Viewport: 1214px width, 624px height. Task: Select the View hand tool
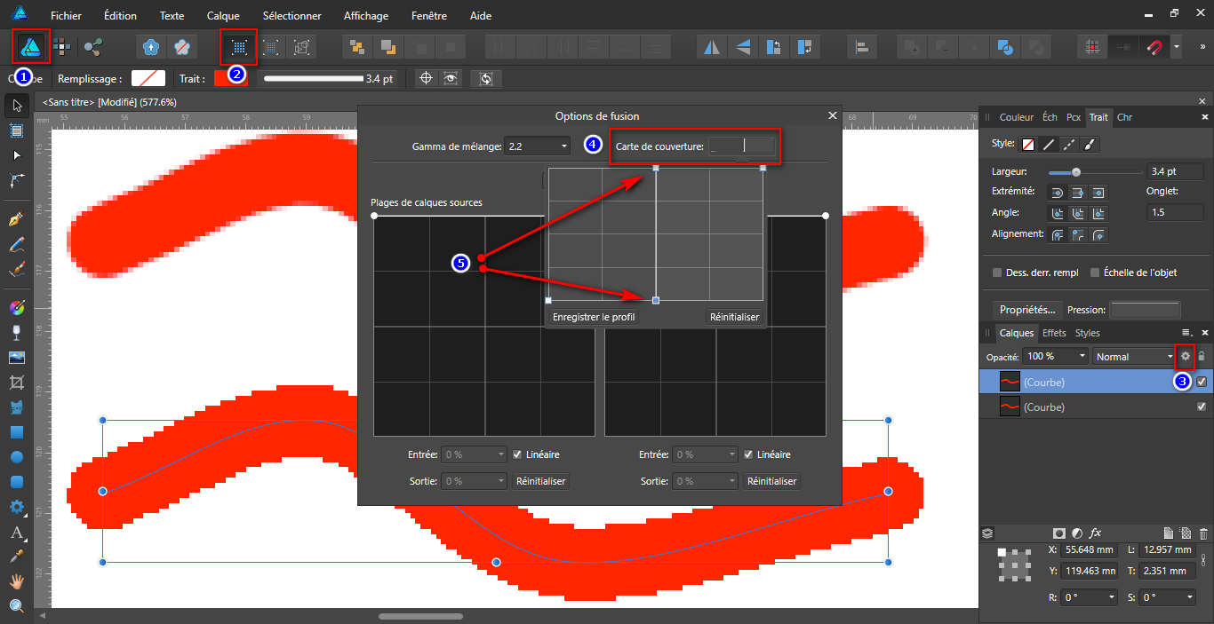pyautogui.click(x=16, y=581)
